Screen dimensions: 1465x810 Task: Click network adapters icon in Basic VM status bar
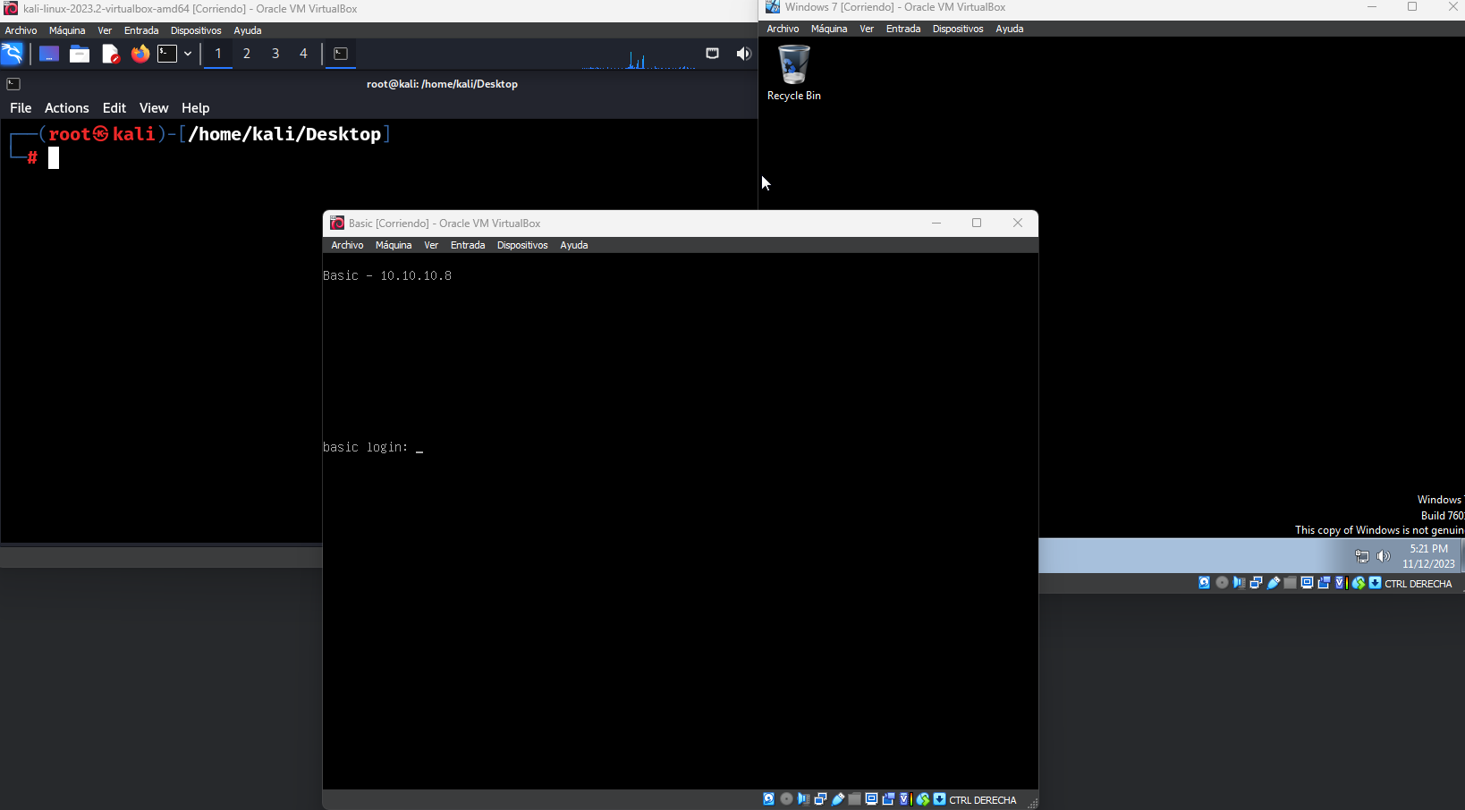point(820,799)
